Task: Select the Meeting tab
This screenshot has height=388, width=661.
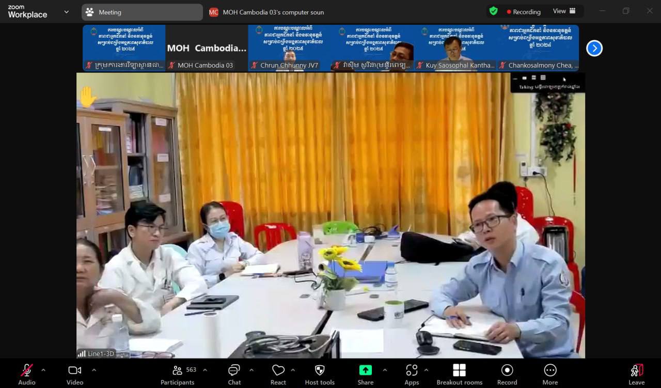Action: [x=142, y=12]
